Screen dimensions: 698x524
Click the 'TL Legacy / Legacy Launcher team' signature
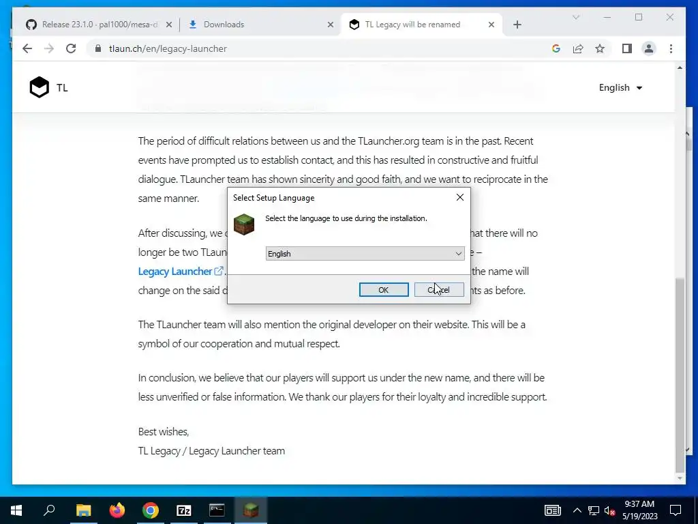click(211, 451)
